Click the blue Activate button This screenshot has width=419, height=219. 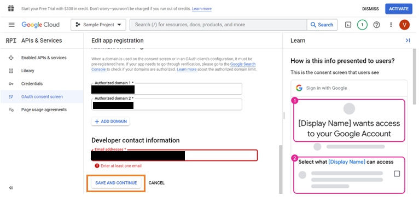click(x=399, y=9)
